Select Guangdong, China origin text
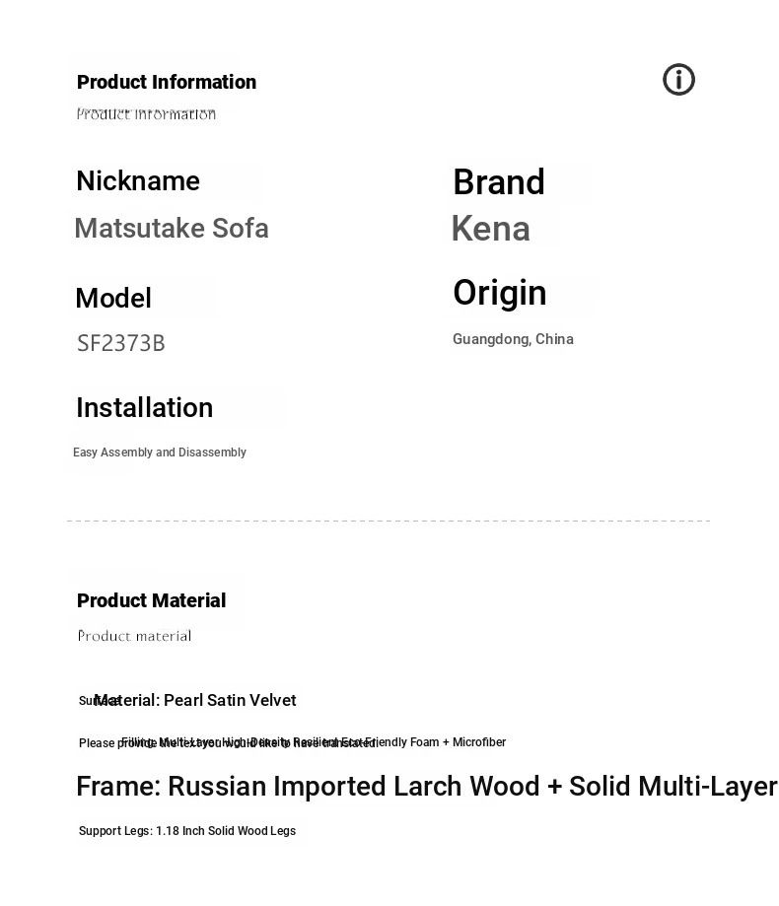Screen dimensions: 779x906 pyautogui.click(x=513, y=339)
